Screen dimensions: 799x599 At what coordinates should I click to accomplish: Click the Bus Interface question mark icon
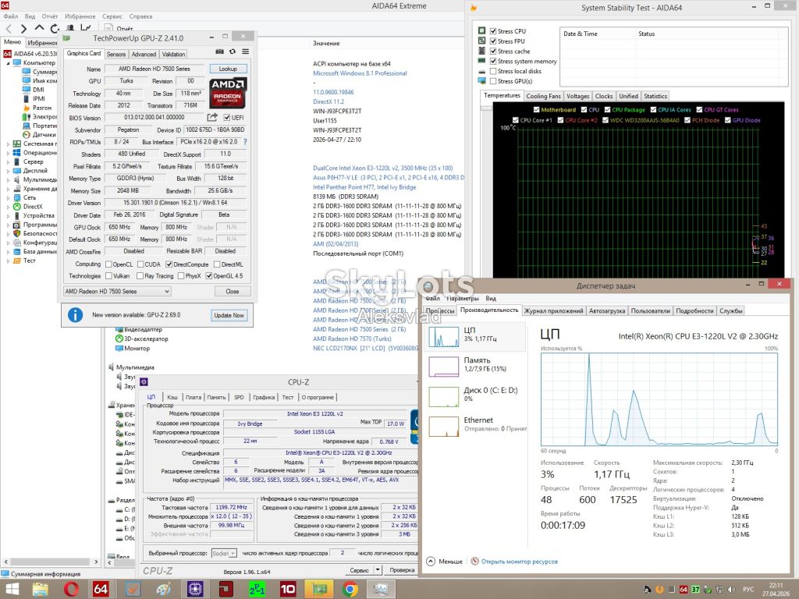[x=245, y=142]
